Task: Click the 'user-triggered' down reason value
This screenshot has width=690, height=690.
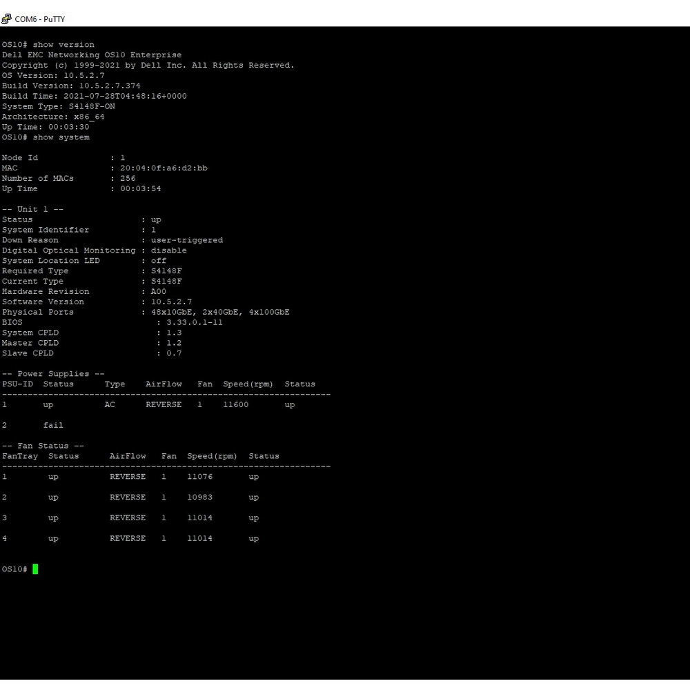Action: pos(187,240)
